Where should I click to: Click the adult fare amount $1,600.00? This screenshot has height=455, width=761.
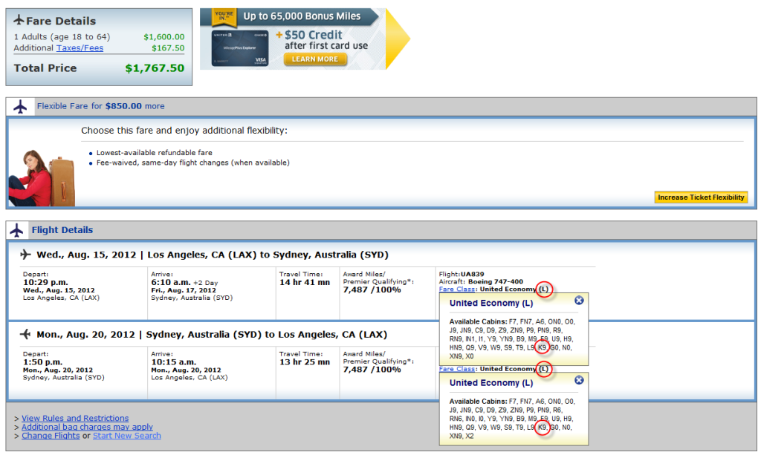164,37
